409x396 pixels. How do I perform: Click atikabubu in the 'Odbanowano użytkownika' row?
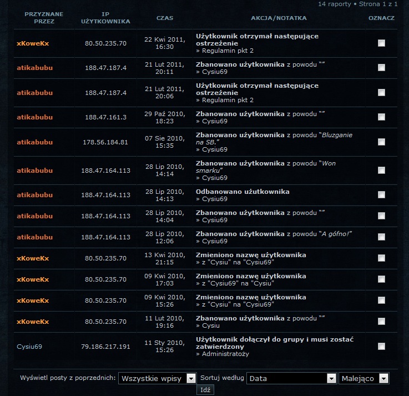coord(34,195)
